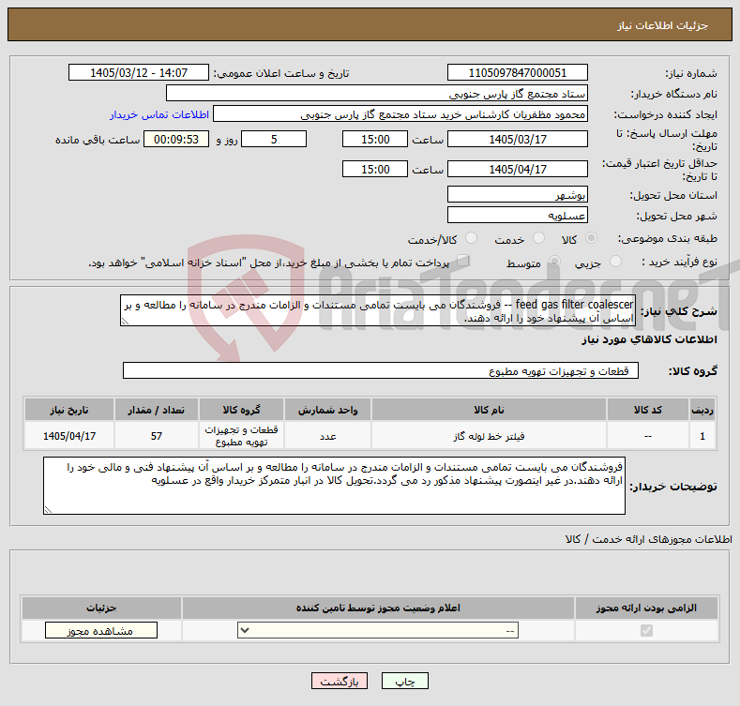Click the شماره نیاز number field
Viewport: 740px width, 706px height.
pyautogui.click(x=517, y=73)
